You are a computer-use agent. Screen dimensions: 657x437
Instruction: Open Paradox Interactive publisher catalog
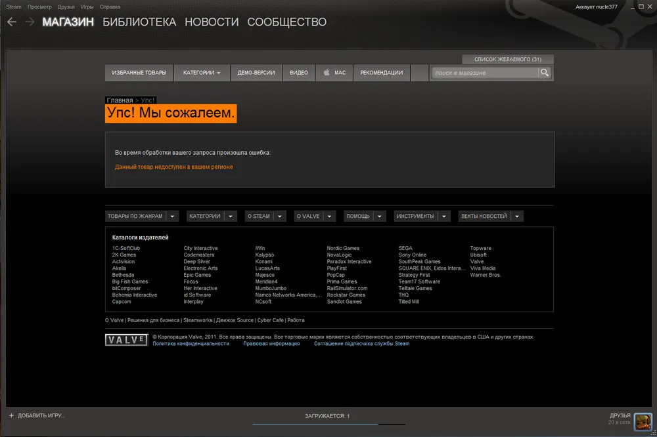click(349, 262)
